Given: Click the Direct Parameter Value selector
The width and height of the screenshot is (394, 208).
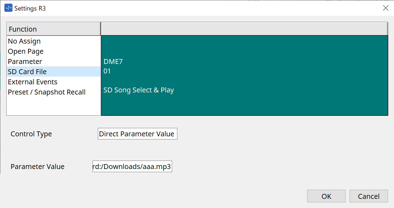Looking at the screenshot, I should [137, 134].
